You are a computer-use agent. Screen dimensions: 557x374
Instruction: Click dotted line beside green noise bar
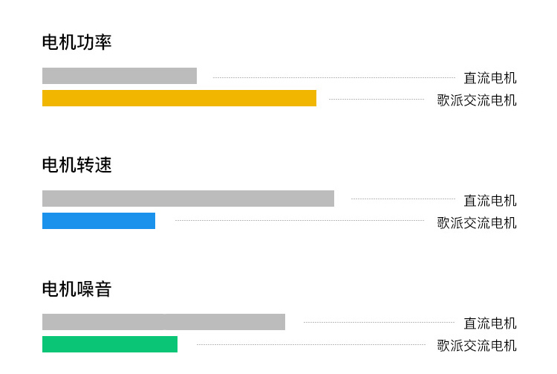point(311,344)
